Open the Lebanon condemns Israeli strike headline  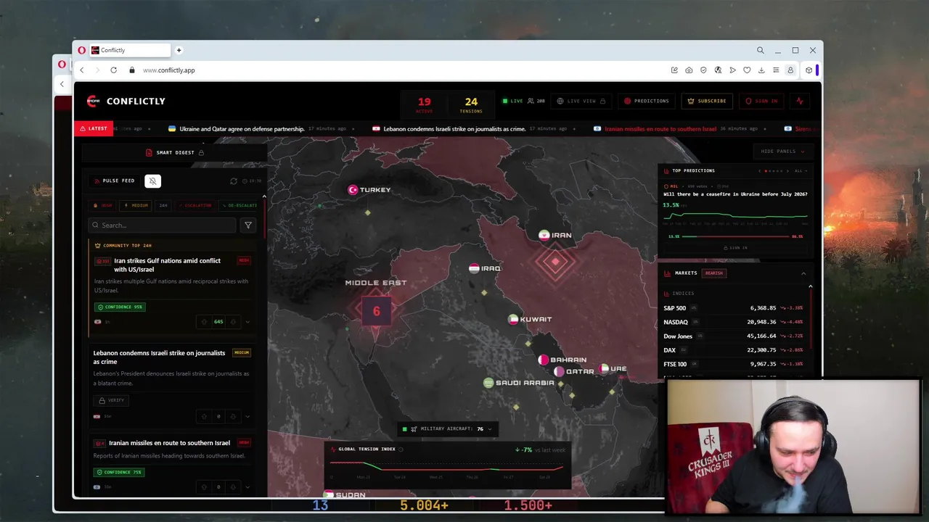[x=159, y=357]
